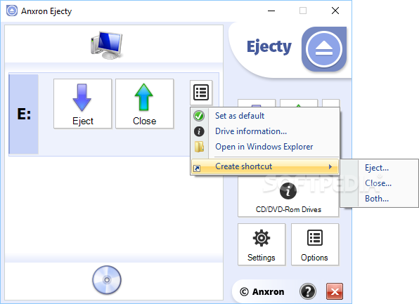
Task: Select Set as default menu entry
Action: click(265, 116)
